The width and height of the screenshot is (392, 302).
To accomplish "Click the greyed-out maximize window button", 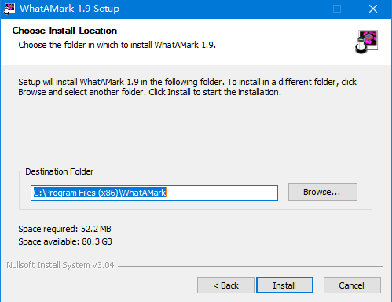I will tap(337, 9).
